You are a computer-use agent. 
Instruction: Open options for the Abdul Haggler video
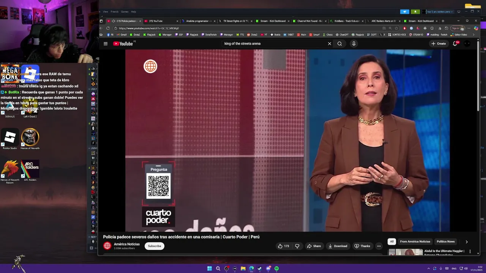coord(470,251)
